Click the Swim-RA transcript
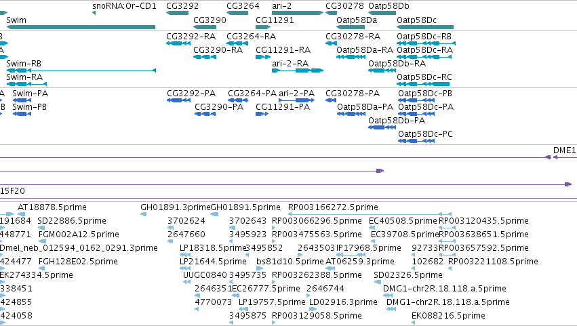This screenshot has width=577, height=326. click(x=26, y=84)
